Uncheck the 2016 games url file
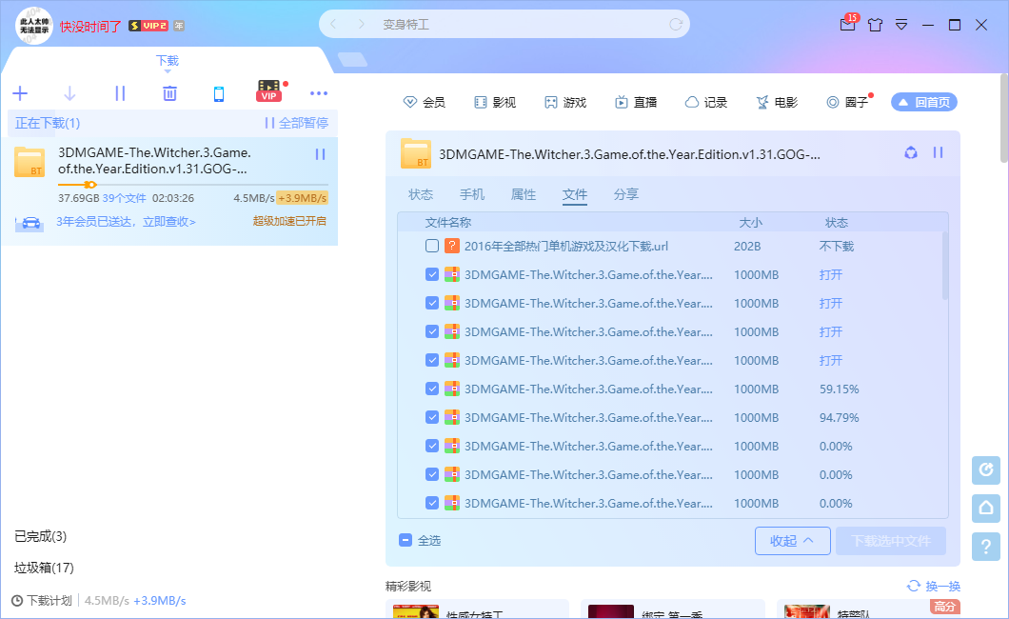Viewport: 1009px width, 619px height. [x=431, y=245]
